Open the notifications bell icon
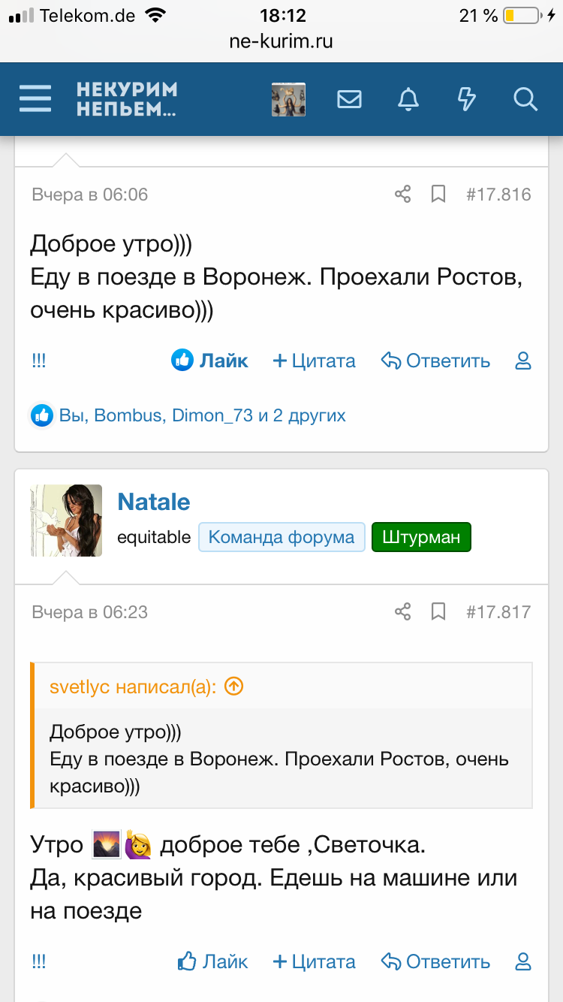The image size is (563, 1002). [x=408, y=98]
